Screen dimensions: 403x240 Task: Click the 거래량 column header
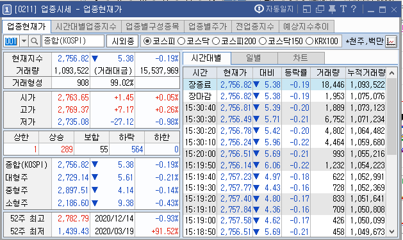(328, 73)
